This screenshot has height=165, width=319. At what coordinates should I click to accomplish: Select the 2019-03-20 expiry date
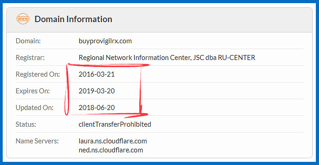96,91
